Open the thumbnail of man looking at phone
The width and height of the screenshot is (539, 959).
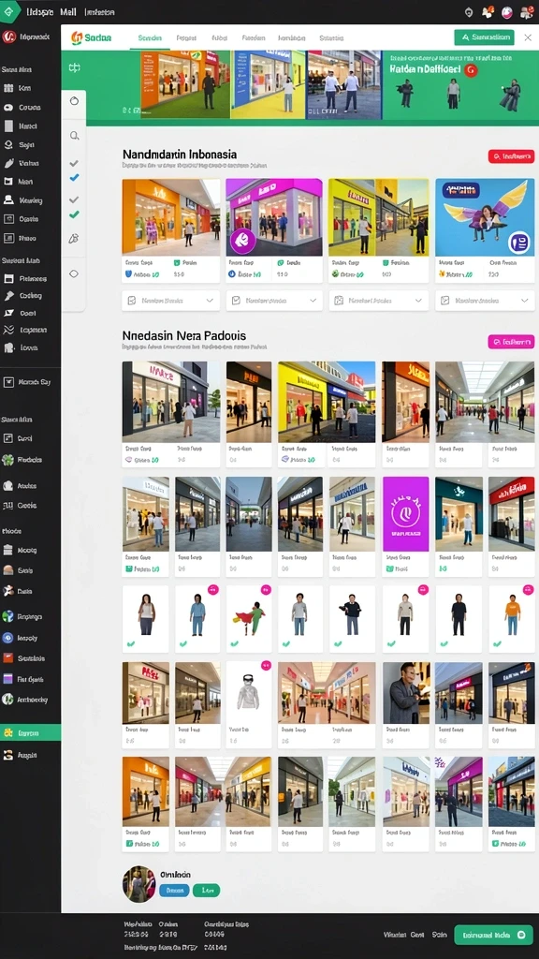(x=406, y=693)
